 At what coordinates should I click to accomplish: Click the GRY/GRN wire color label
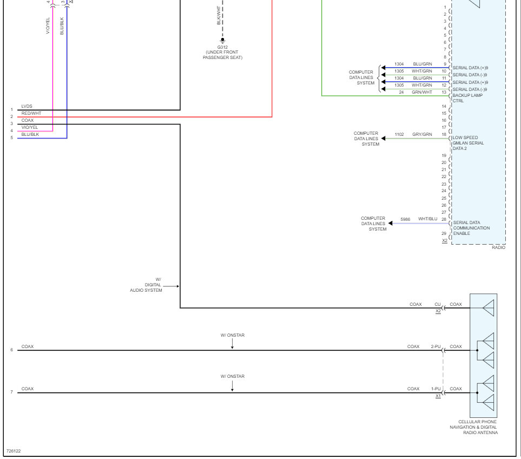pos(422,134)
